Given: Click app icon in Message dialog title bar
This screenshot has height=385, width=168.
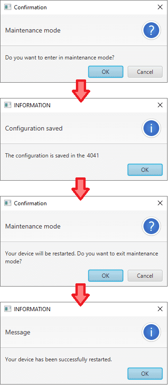Looking at the screenshot, I should click(x=8, y=309).
